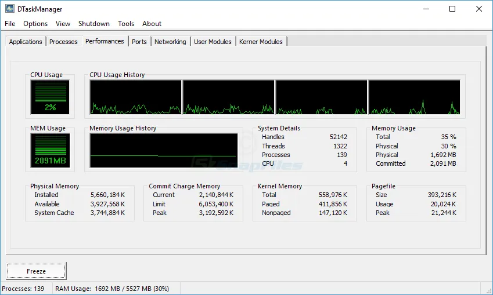This screenshot has width=493, height=295.
Task: Open the File menu
Action: coord(10,24)
